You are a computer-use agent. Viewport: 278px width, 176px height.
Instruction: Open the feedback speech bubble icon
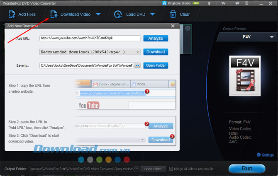click(237, 3)
